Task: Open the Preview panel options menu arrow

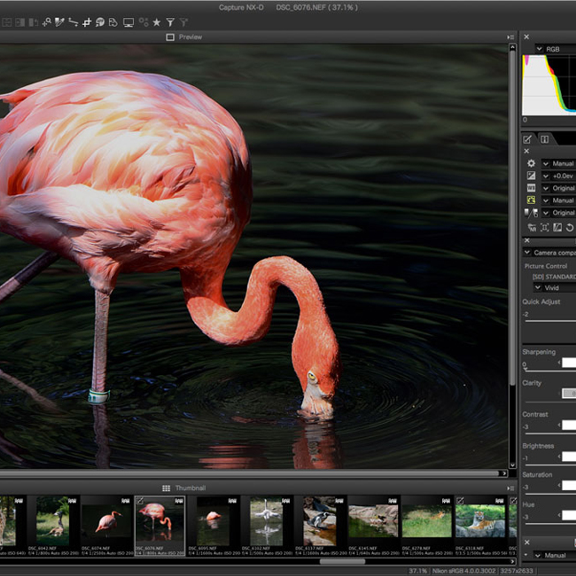Action: (x=510, y=37)
